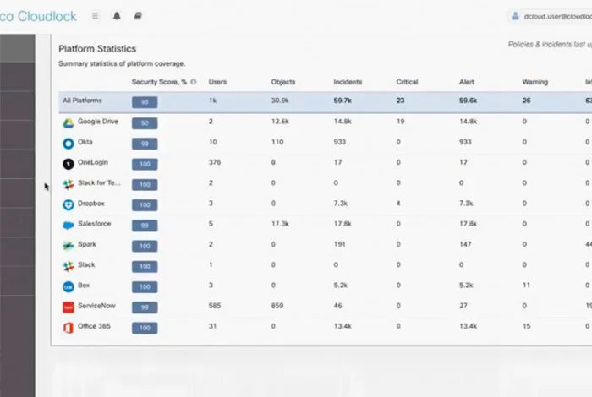This screenshot has width=592, height=397.
Task: Click Salesforce objects value 17.3k
Action: coord(280,224)
